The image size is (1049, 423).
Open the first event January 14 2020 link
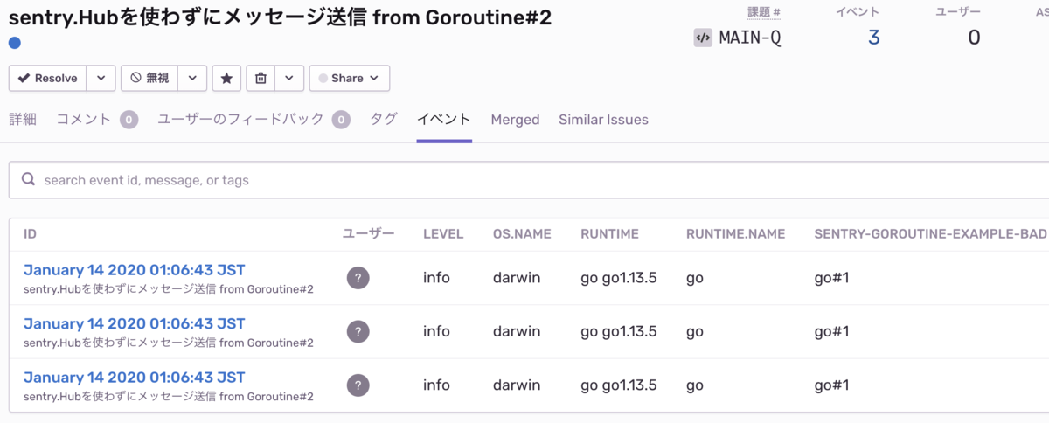click(x=134, y=270)
